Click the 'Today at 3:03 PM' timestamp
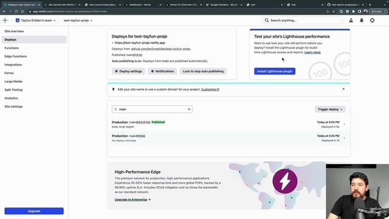The height and width of the screenshot is (219, 389). (x=328, y=136)
